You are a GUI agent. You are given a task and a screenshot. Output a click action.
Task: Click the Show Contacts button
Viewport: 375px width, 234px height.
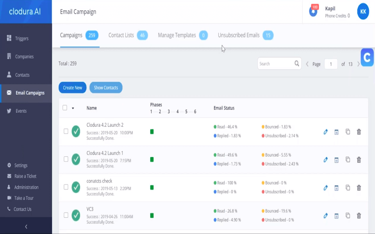click(106, 88)
